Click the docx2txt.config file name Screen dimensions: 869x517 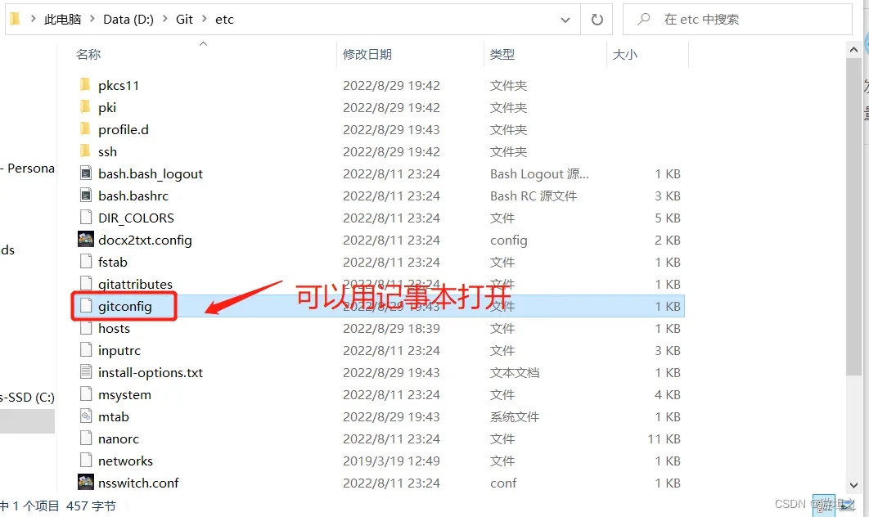145,240
